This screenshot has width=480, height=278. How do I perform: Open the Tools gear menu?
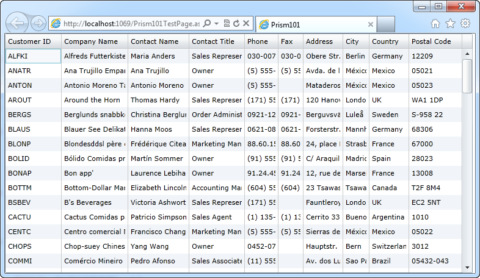coord(465,24)
